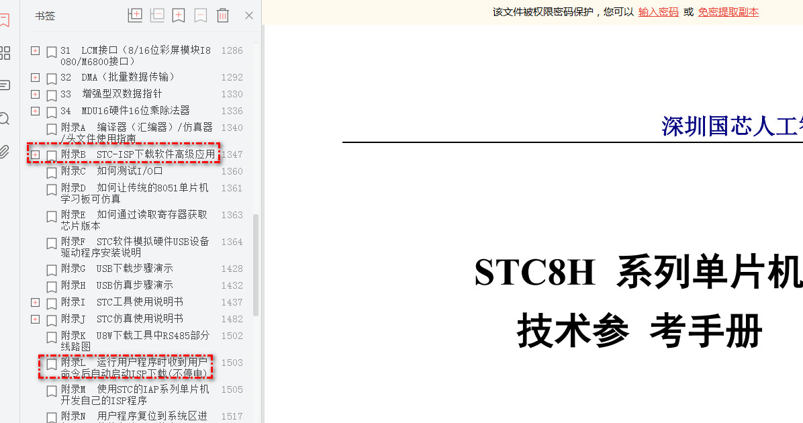Click the bookmark icon beside 附录E
This screenshot has width=803, height=423.
pos(51,216)
